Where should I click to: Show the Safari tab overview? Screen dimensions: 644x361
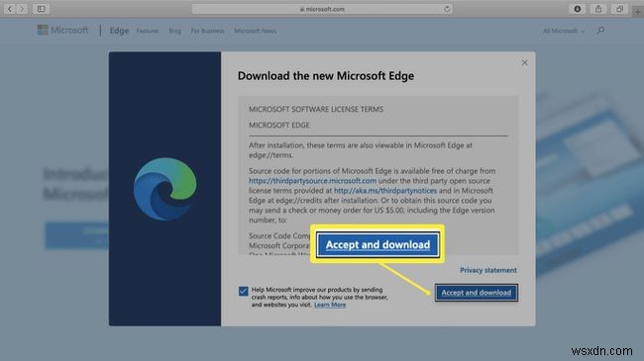click(619, 9)
